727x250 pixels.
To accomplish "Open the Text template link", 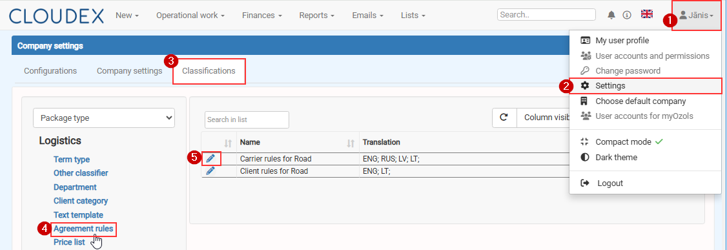I will [x=78, y=215].
